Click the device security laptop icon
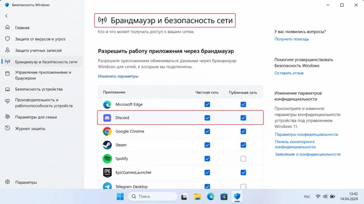 (7, 89)
